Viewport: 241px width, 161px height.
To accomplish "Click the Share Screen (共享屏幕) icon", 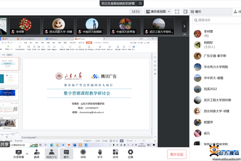I will (x=18, y=152).
